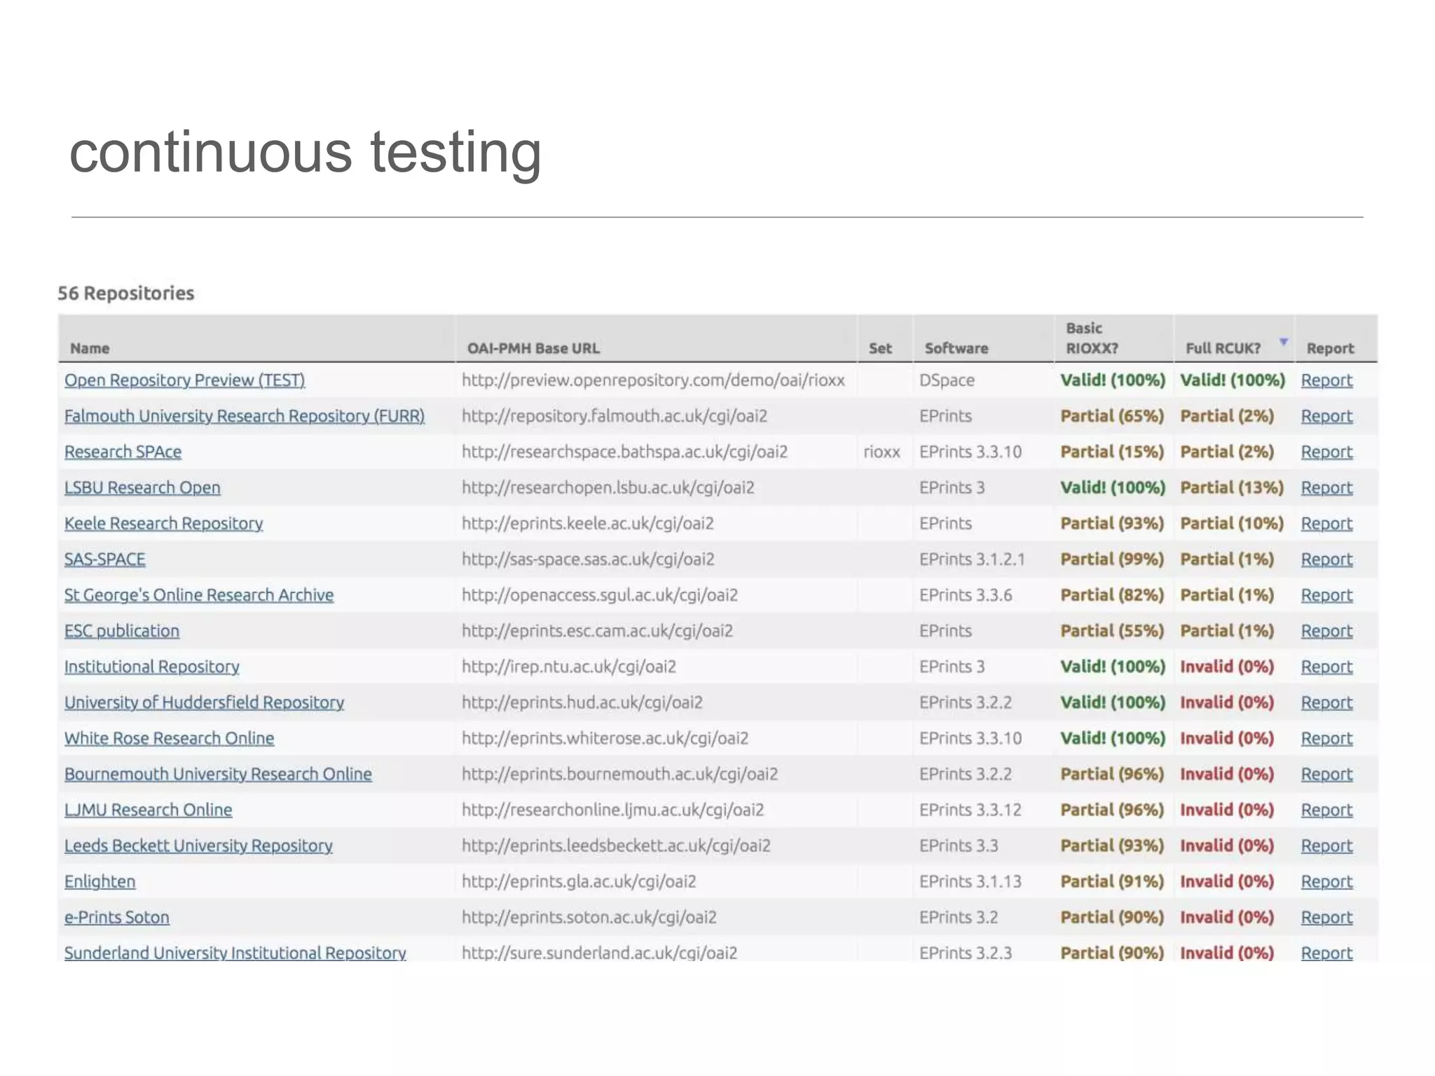Click Partial (10%) Full RCUK value
This screenshot has height=1076, width=1435.
(x=1232, y=523)
